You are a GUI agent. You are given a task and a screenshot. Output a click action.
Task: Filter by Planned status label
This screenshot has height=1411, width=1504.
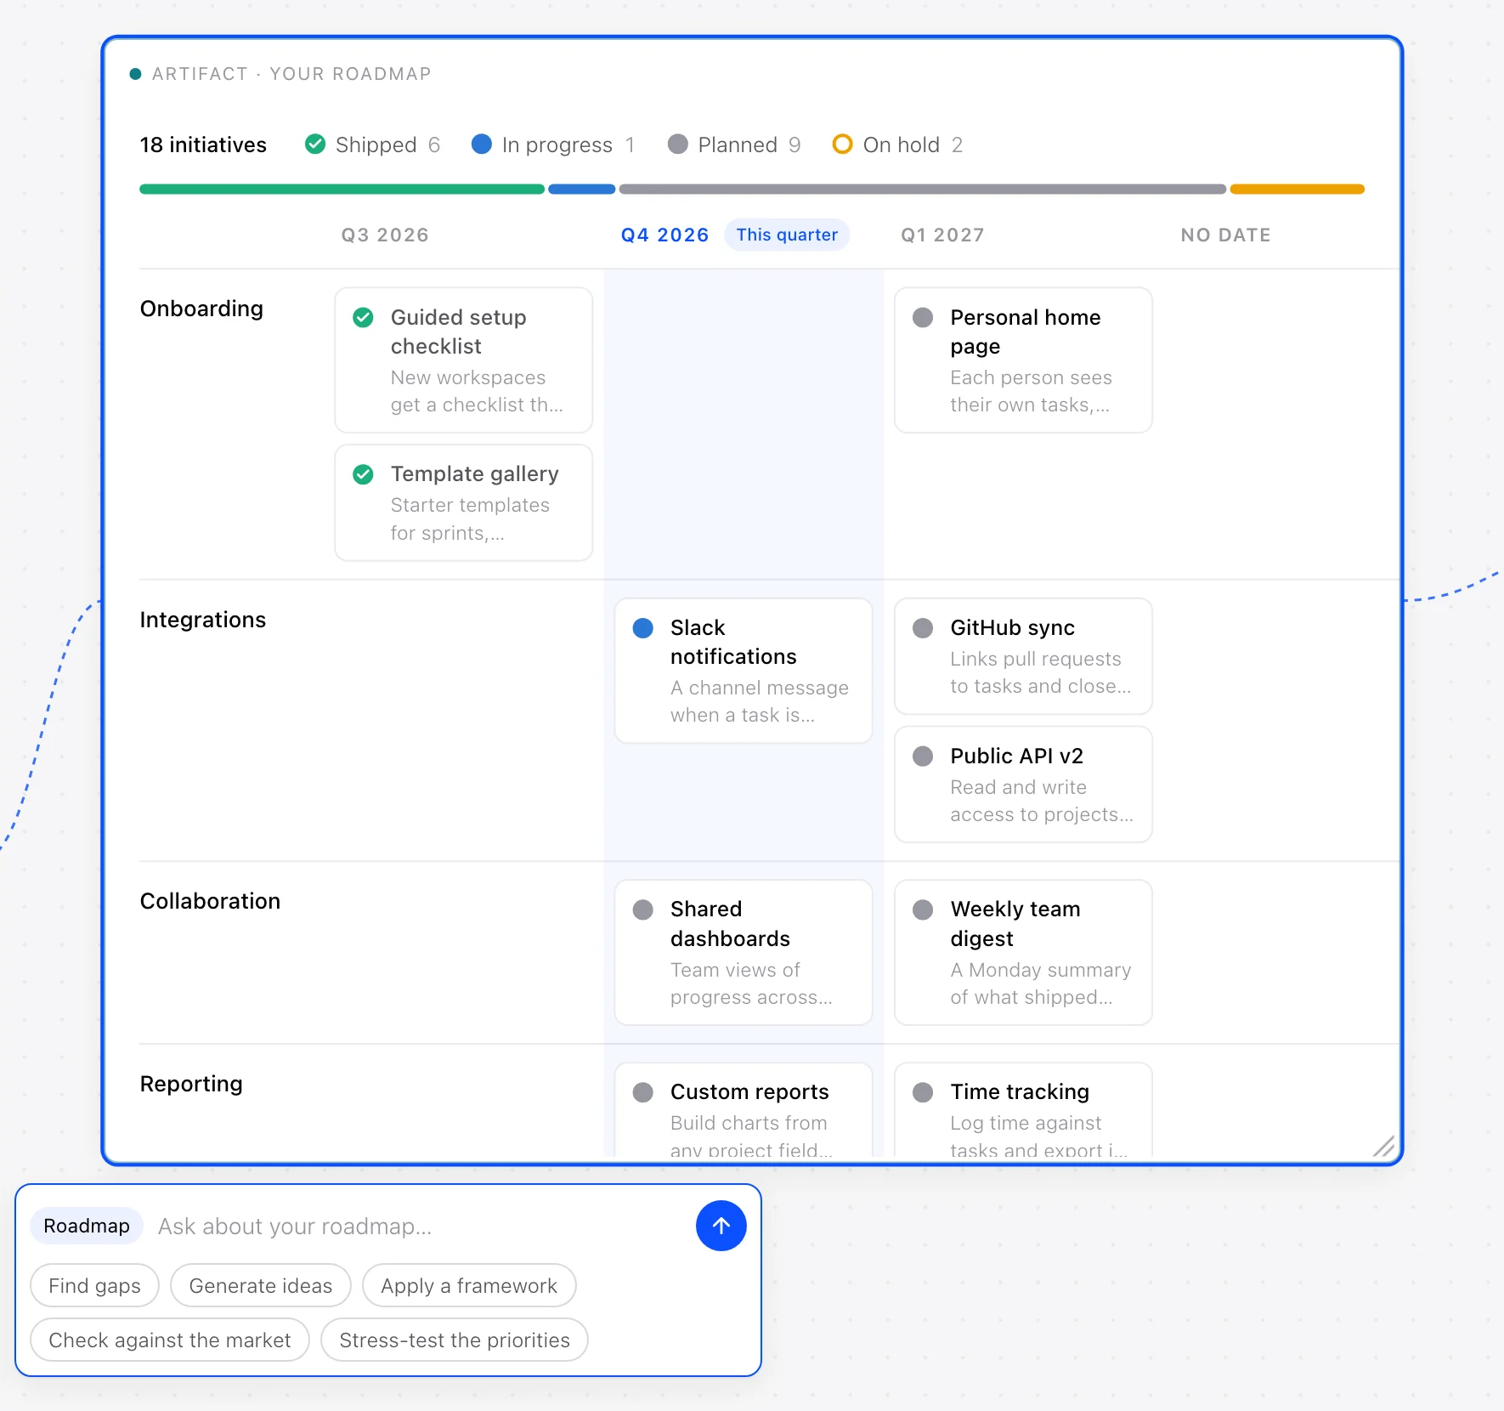coord(738,145)
